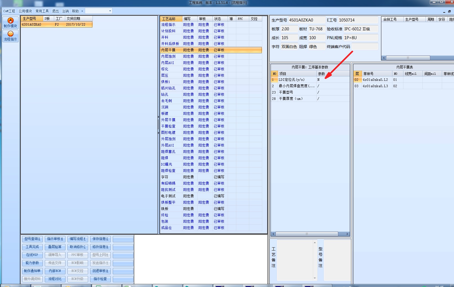Click the 制作通知单 button
454x287 pixels.
click(32, 271)
